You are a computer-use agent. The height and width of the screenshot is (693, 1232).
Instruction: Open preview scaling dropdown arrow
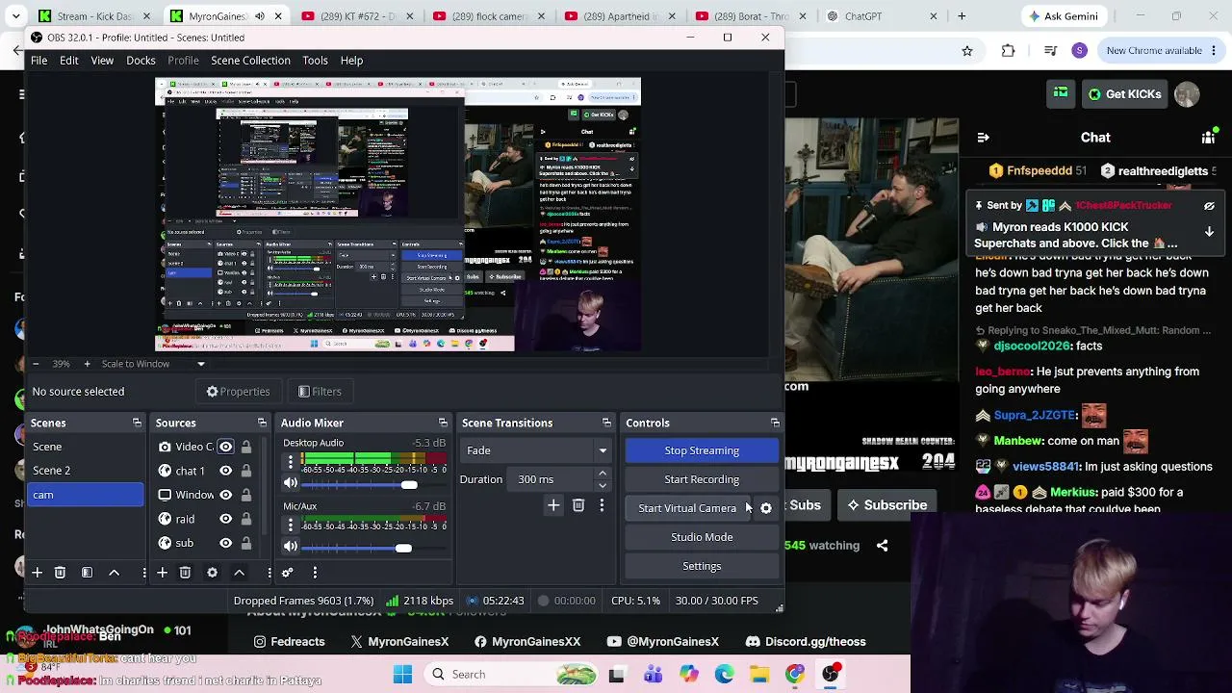click(x=201, y=364)
